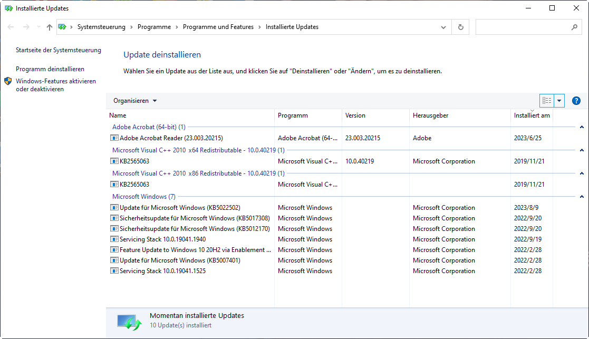Click the refresh button in address bar
The image size is (589, 339).
click(461, 27)
